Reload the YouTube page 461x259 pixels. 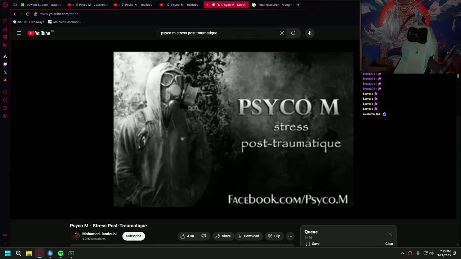pyautogui.click(x=27, y=14)
